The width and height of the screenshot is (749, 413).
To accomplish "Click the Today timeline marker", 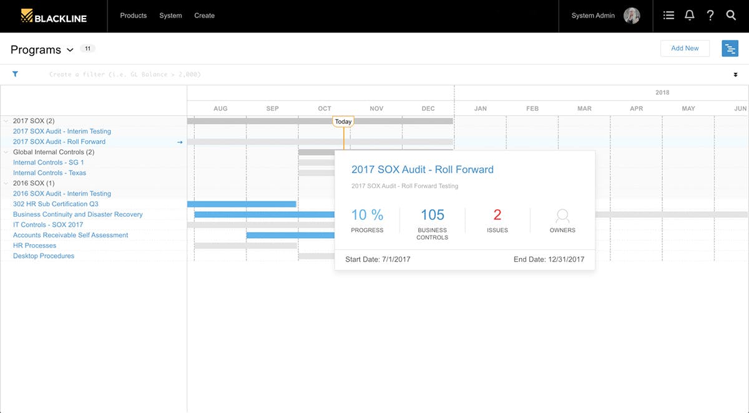I will 343,121.
